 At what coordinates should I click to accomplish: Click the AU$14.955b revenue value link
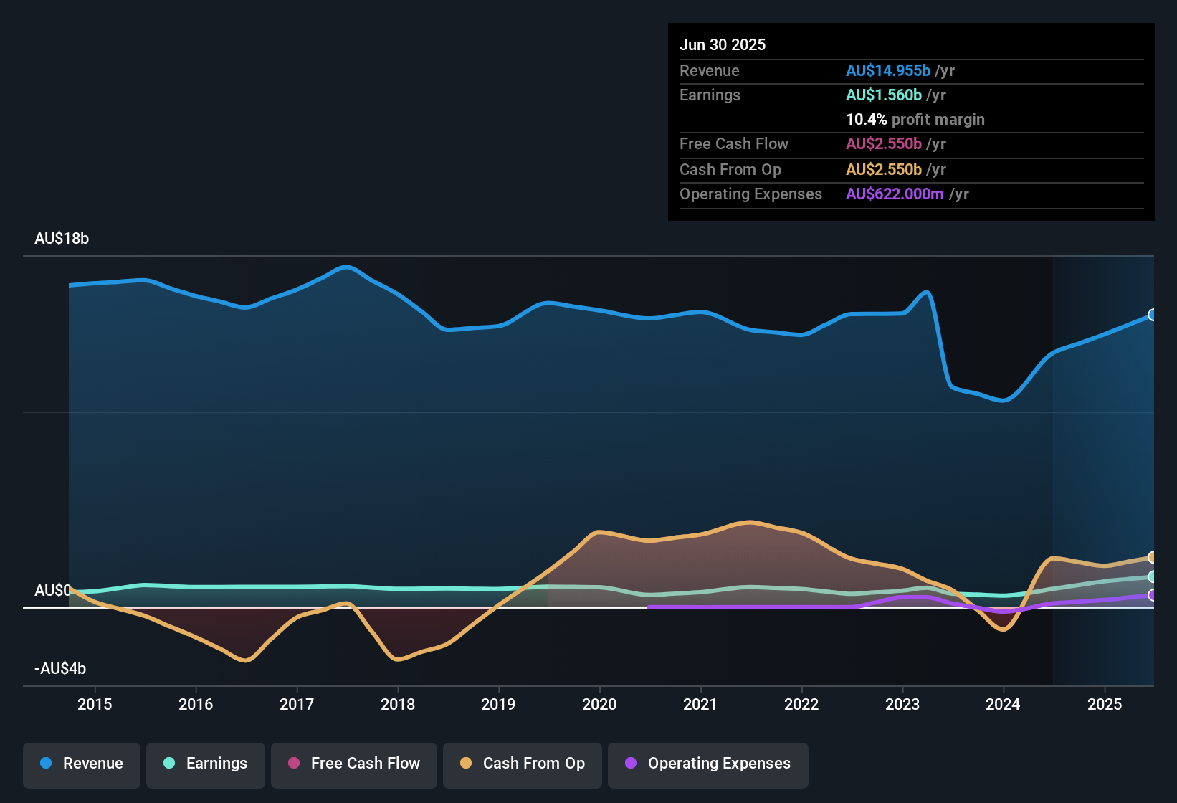pos(889,70)
